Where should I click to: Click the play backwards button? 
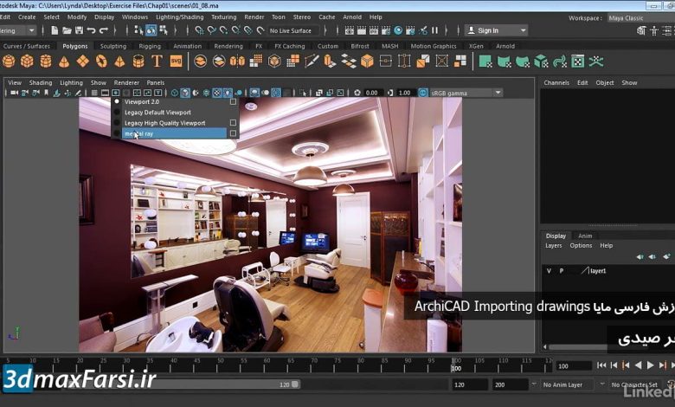(x=639, y=365)
